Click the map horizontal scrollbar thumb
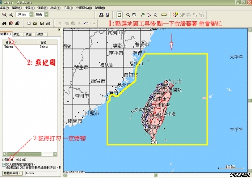The width and height of the screenshot is (252, 178). [156, 175]
